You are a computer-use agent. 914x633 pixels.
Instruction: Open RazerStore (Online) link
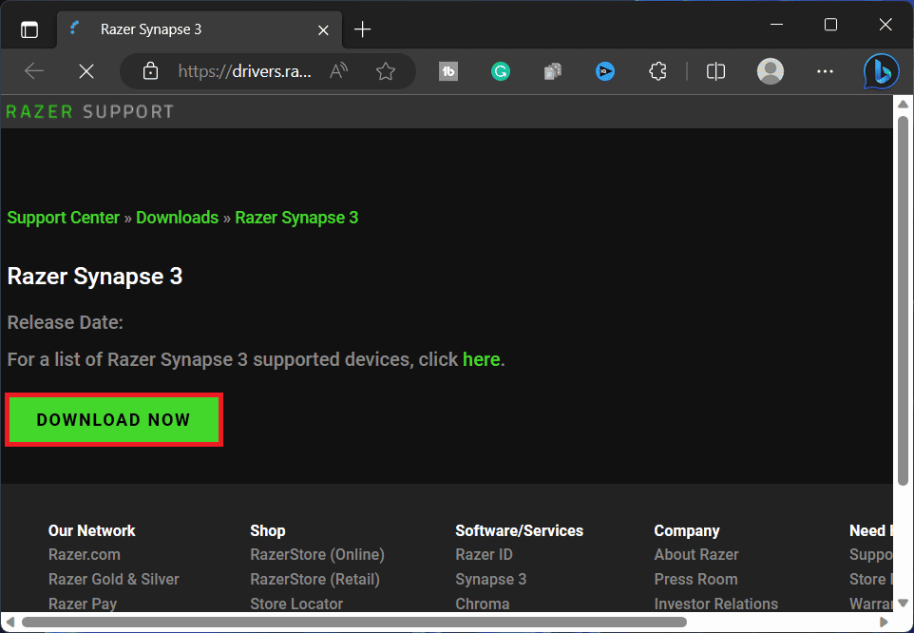click(317, 554)
